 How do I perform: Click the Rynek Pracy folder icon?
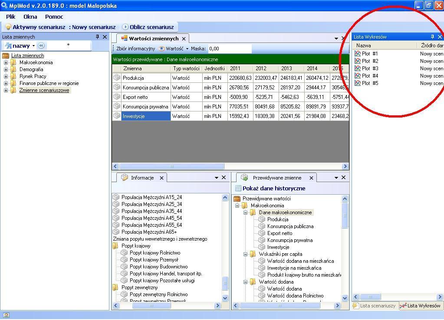tap(13, 76)
